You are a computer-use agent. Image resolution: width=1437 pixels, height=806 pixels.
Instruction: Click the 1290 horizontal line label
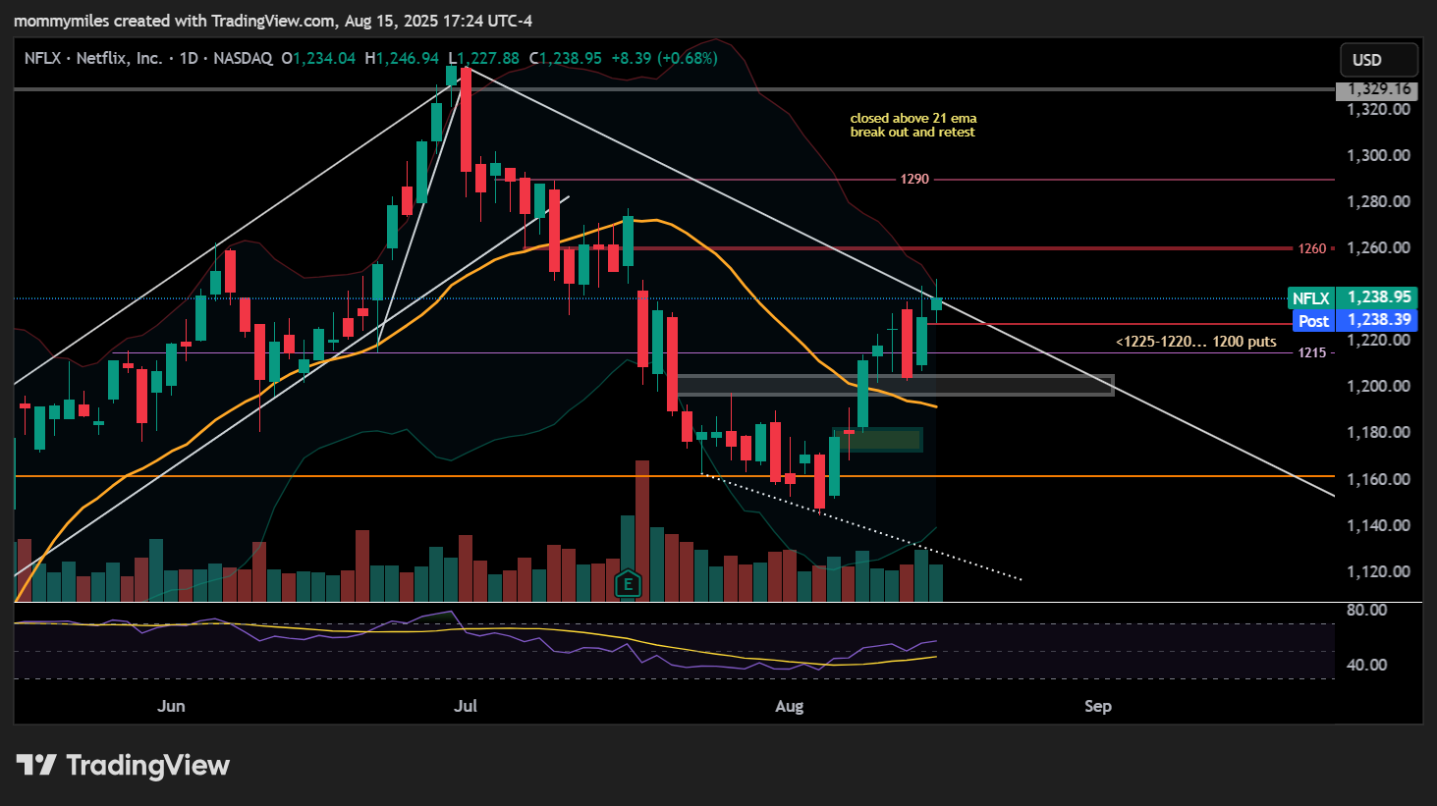[914, 179]
